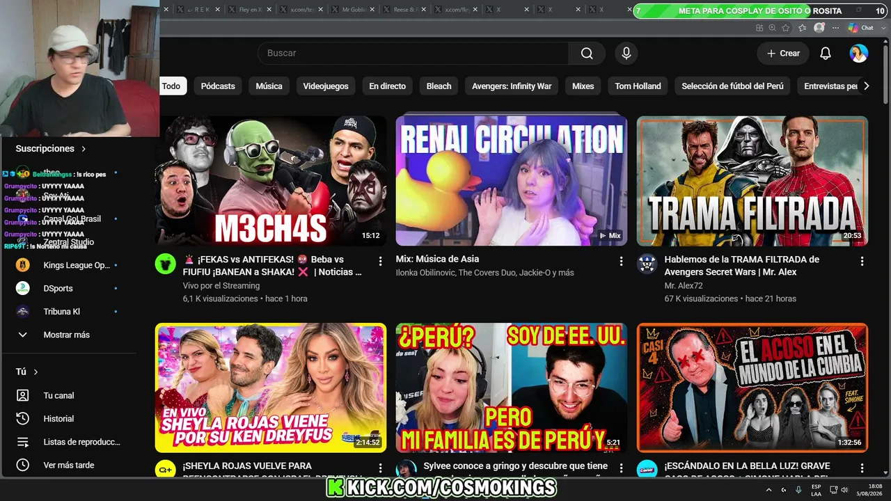Open Mr. Alex72 channel name link
891x501 pixels.
(684, 286)
